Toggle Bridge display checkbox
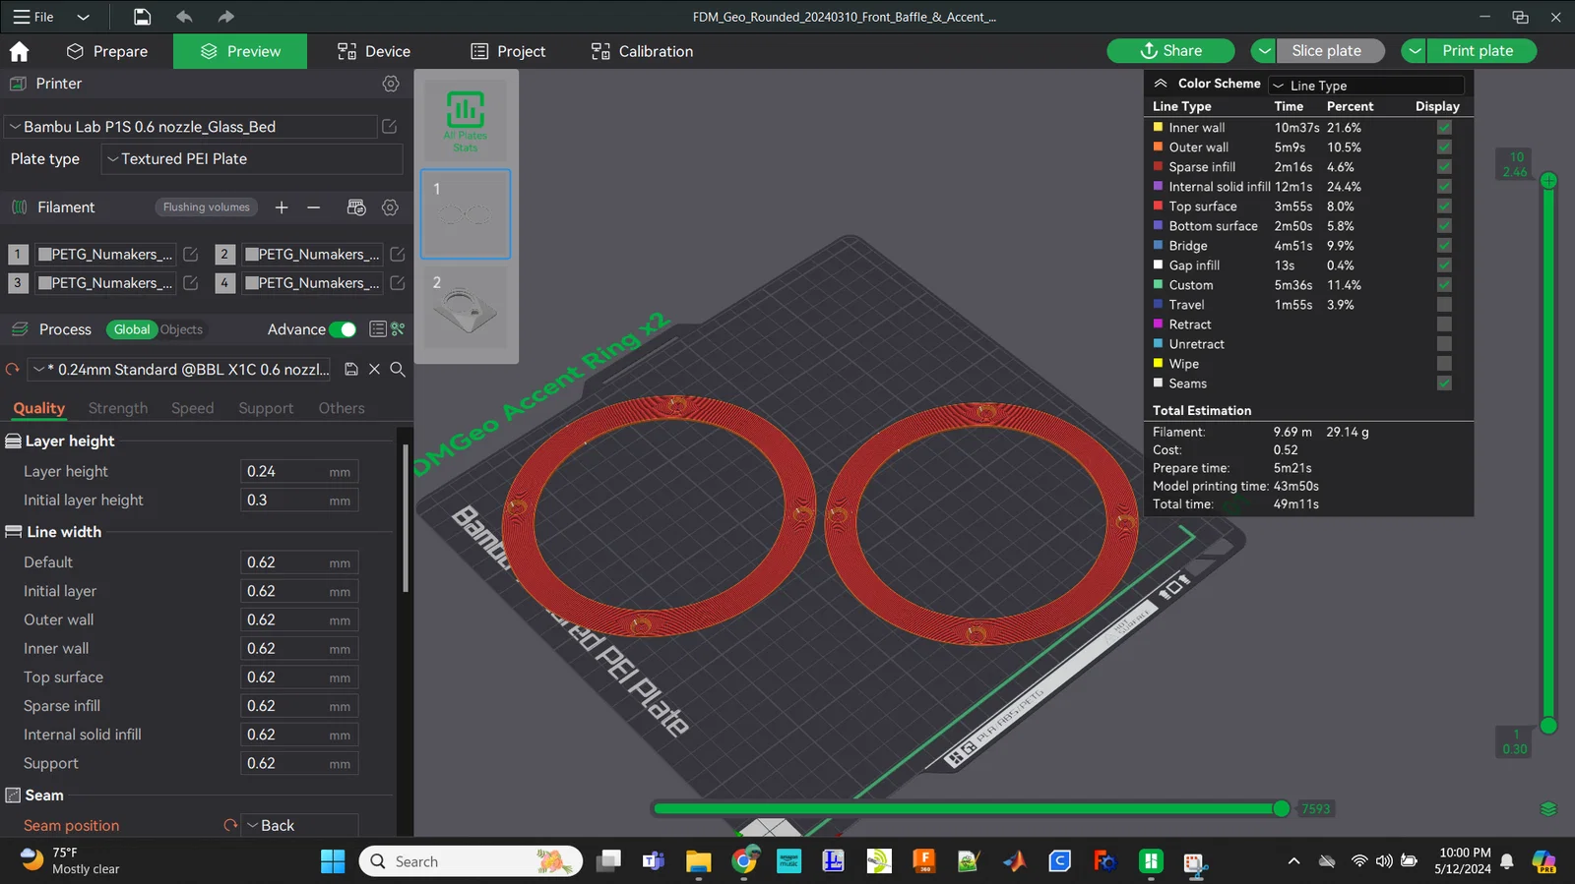 point(1444,246)
